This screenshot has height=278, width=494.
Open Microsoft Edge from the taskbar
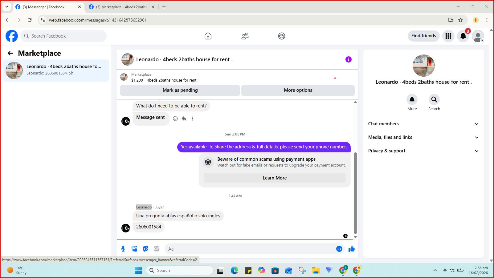click(x=235, y=270)
